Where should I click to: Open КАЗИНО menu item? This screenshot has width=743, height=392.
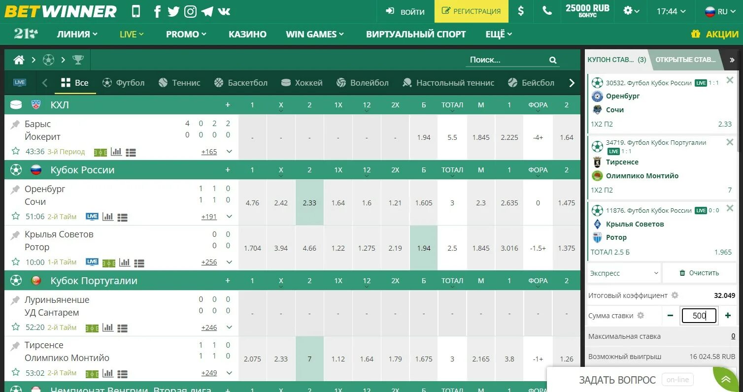(247, 34)
